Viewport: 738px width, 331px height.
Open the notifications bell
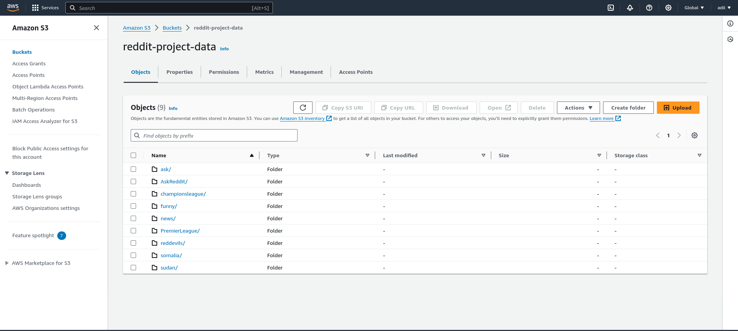click(x=630, y=8)
